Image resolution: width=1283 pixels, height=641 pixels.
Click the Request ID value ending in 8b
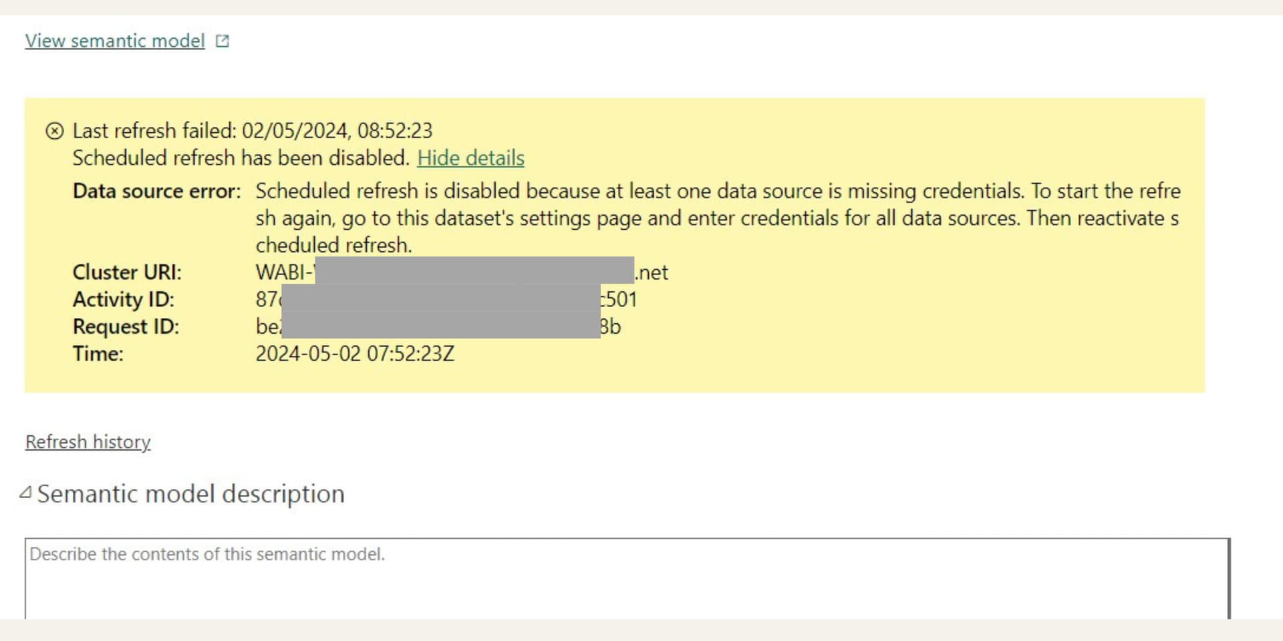click(610, 327)
